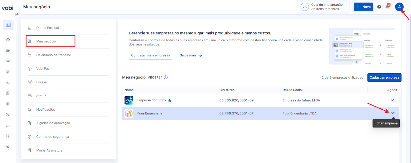This screenshot has height=163, width=411.
Task: Open the folder sidebar icon
Action: point(8,50)
